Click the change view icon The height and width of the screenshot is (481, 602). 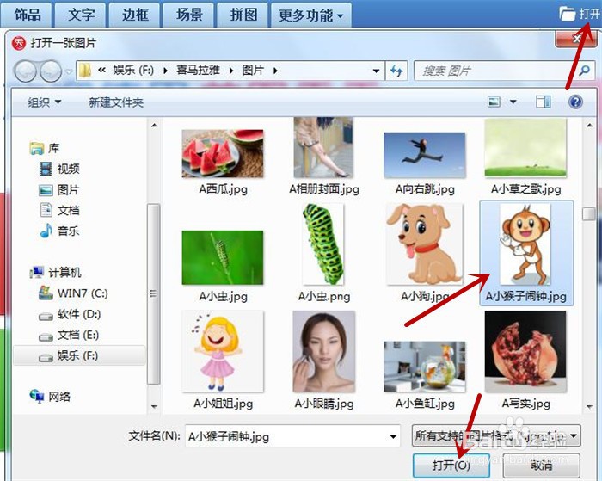pos(494,102)
